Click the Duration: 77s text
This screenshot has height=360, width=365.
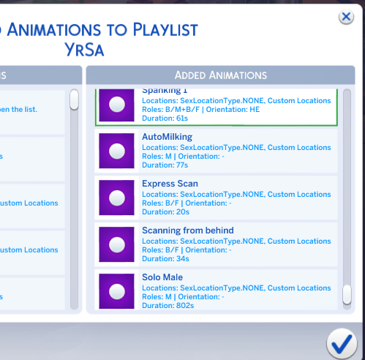coord(165,165)
